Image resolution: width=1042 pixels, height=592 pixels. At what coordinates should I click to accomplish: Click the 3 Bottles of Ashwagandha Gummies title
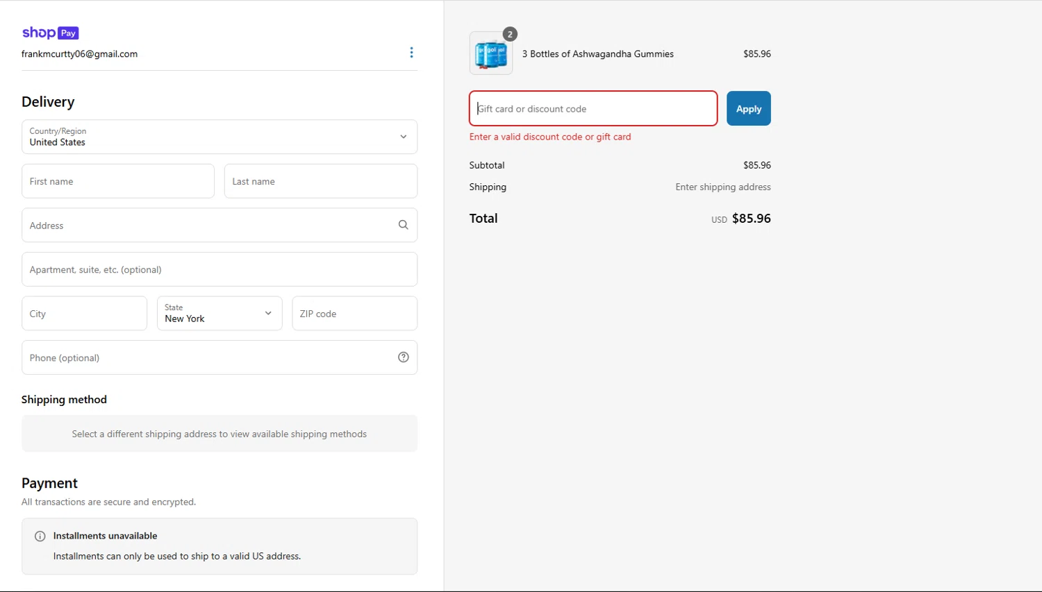coord(598,53)
